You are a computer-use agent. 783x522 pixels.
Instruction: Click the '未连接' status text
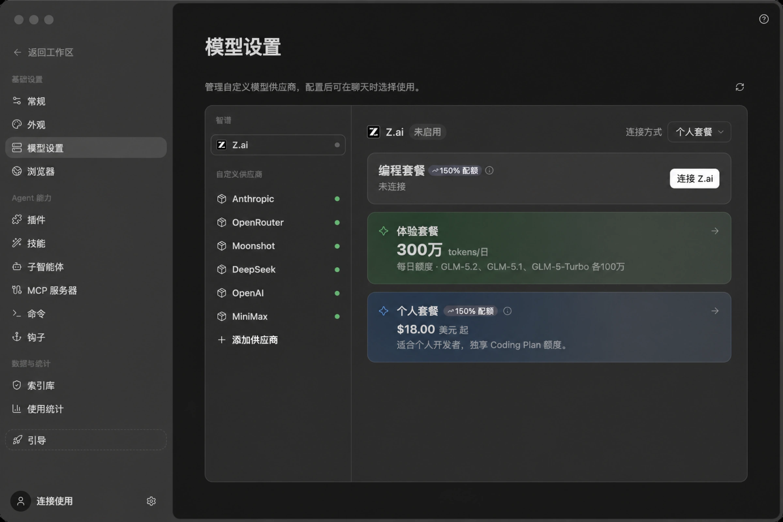[x=392, y=186]
